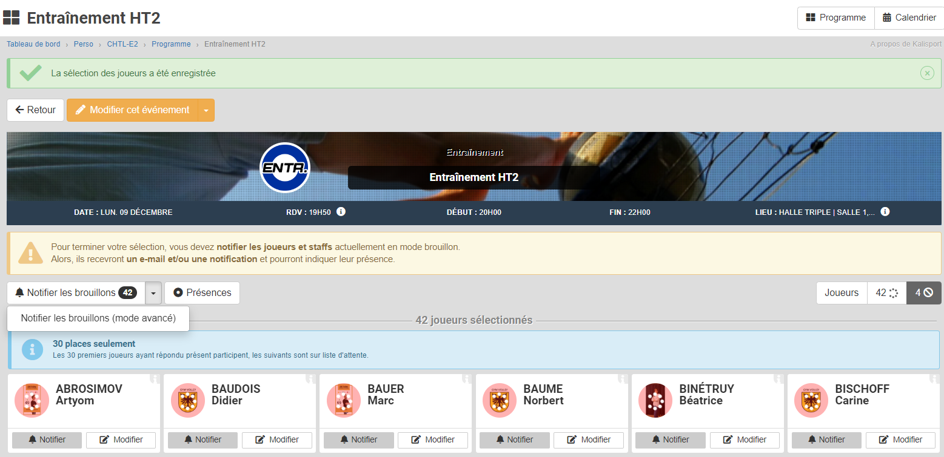Click BAUDOIS Didier's club badge avatar
The width and height of the screenshot is (944, 457).
(x=188, y=400)
